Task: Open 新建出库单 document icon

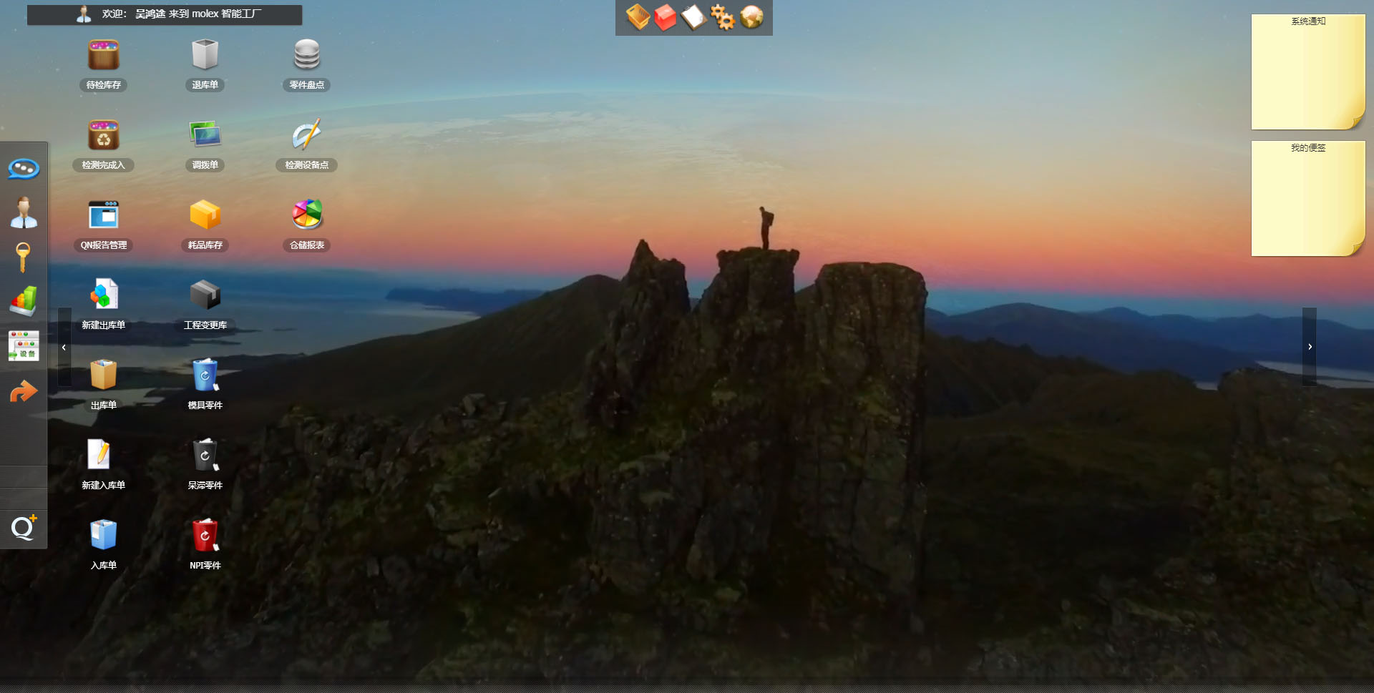Action: [104, 295]
